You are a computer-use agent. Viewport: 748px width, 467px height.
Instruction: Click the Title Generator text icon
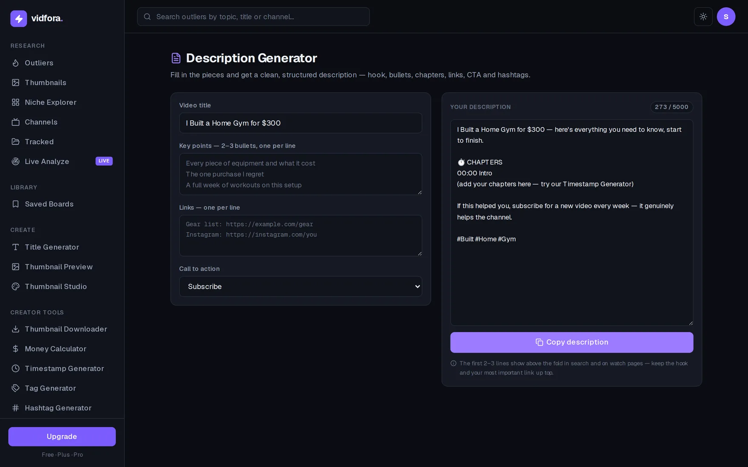16,247
